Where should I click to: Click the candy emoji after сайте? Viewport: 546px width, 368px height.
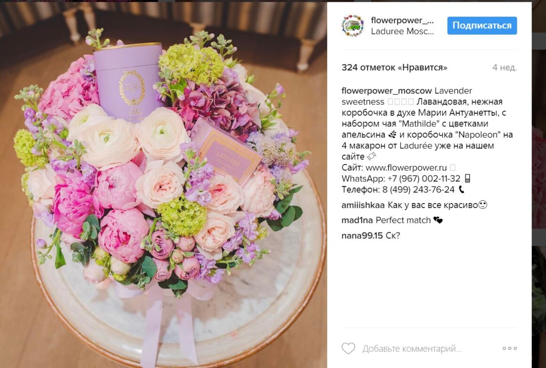click(371, 157)
